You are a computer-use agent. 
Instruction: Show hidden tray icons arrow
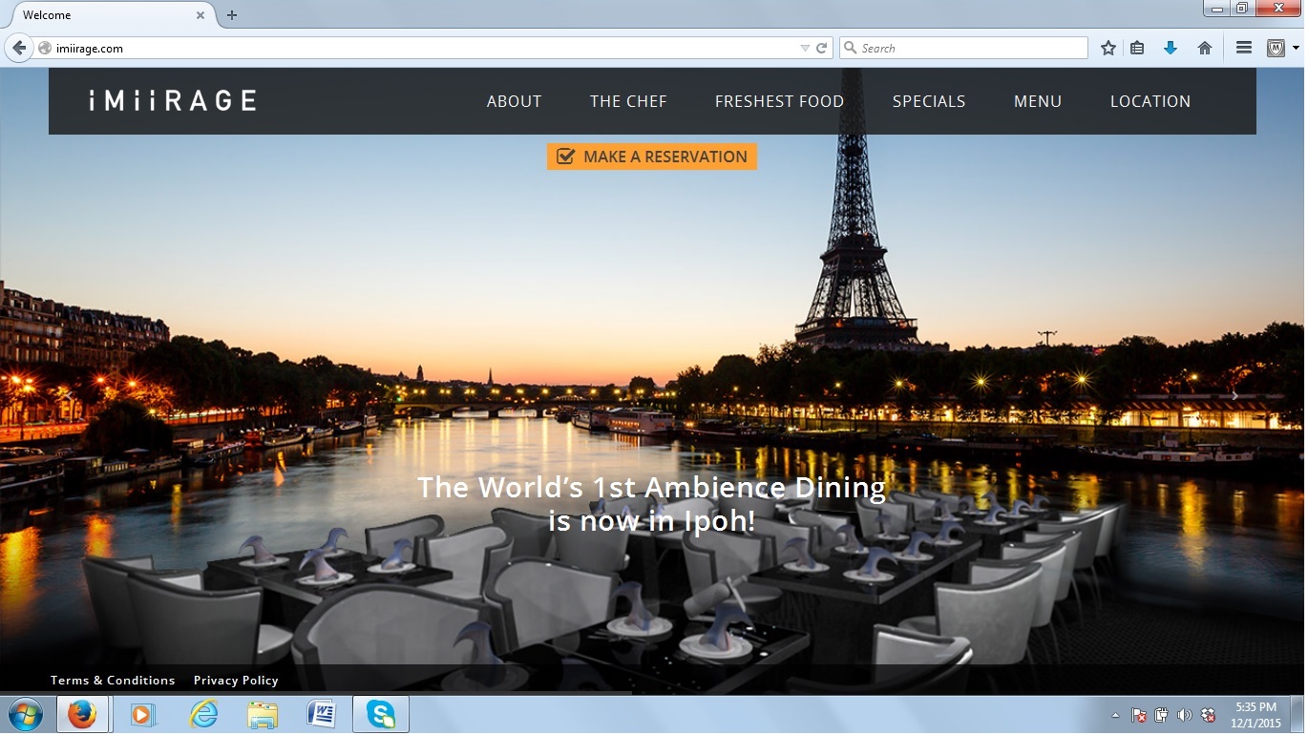pyautogui.click(x=1115, y=715)
